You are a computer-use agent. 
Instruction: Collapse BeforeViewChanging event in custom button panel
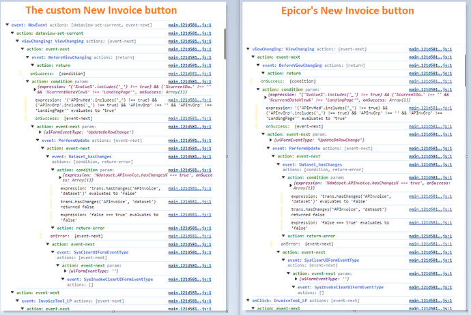pyautogui.click(x=27, y=57)
